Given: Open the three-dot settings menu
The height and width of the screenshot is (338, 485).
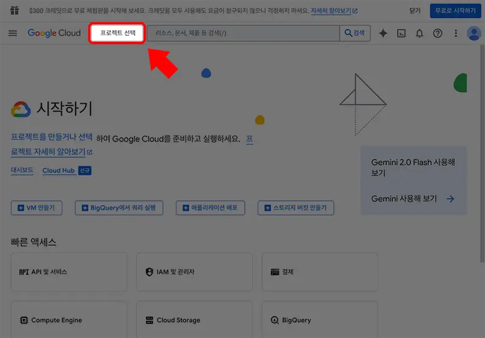Looking at the screenshot, I should pyautogui.click(x=456, y=33).
